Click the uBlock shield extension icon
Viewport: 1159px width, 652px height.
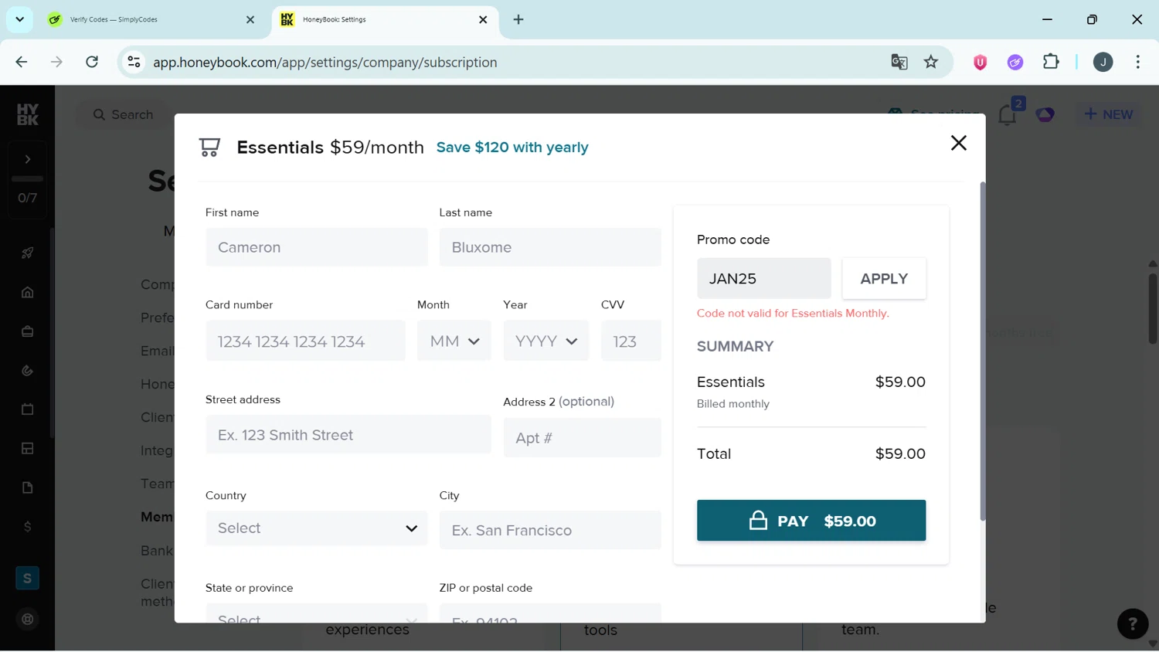click(x=980, y=62)
